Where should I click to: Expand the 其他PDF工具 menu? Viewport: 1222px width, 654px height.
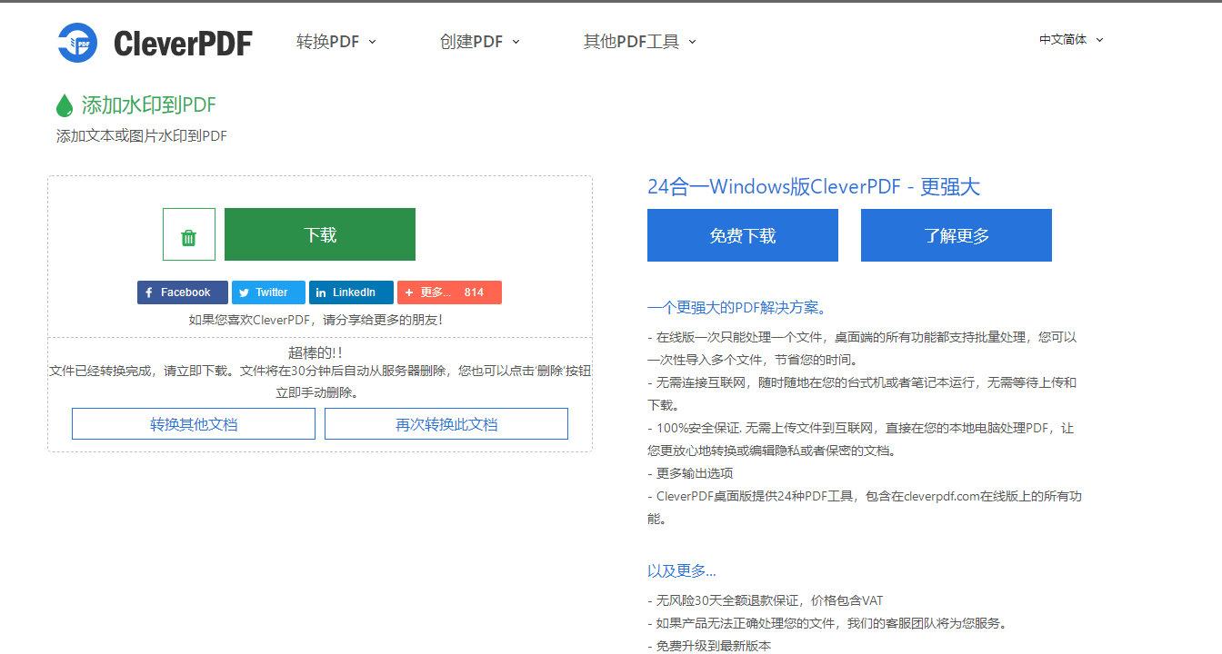pos(640,42)
